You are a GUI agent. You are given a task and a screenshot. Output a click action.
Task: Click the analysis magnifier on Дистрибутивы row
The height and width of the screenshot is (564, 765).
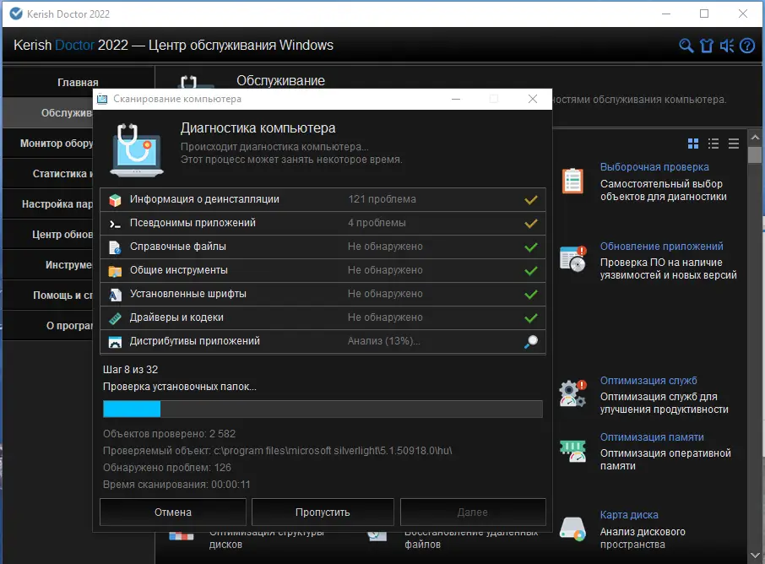point(531,341)
